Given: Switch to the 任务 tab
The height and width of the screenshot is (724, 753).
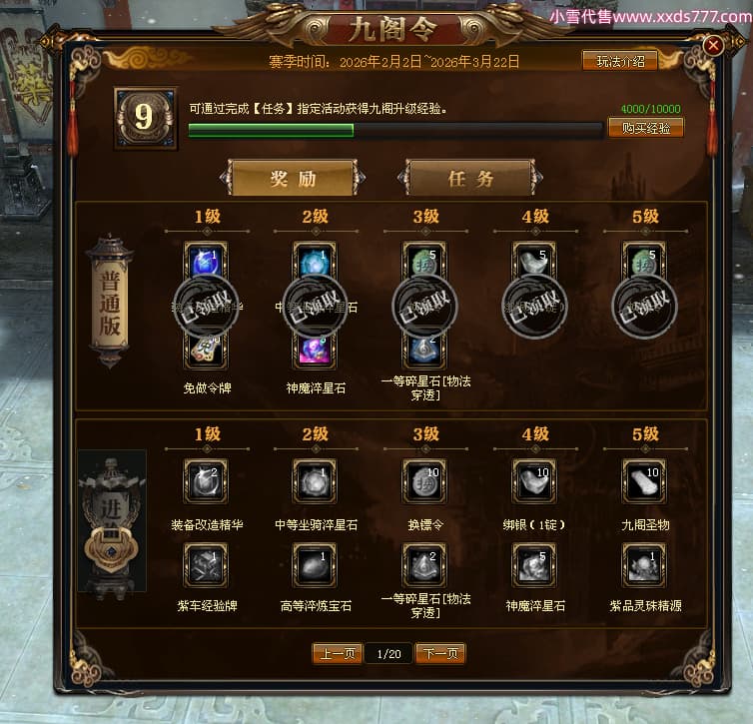Looking at the screenshot, I should (x=470, y=178).
